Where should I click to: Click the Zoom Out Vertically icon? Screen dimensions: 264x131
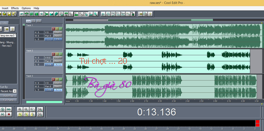(40, 115)
